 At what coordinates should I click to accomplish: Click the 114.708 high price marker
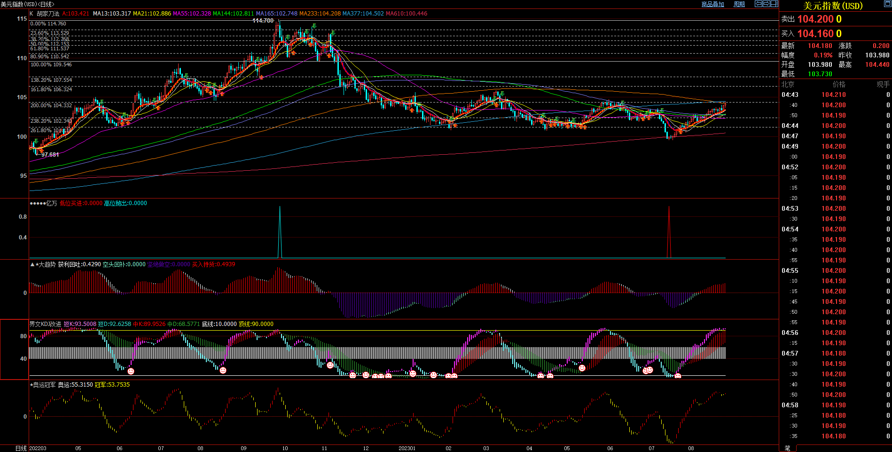tap(263, 21)
